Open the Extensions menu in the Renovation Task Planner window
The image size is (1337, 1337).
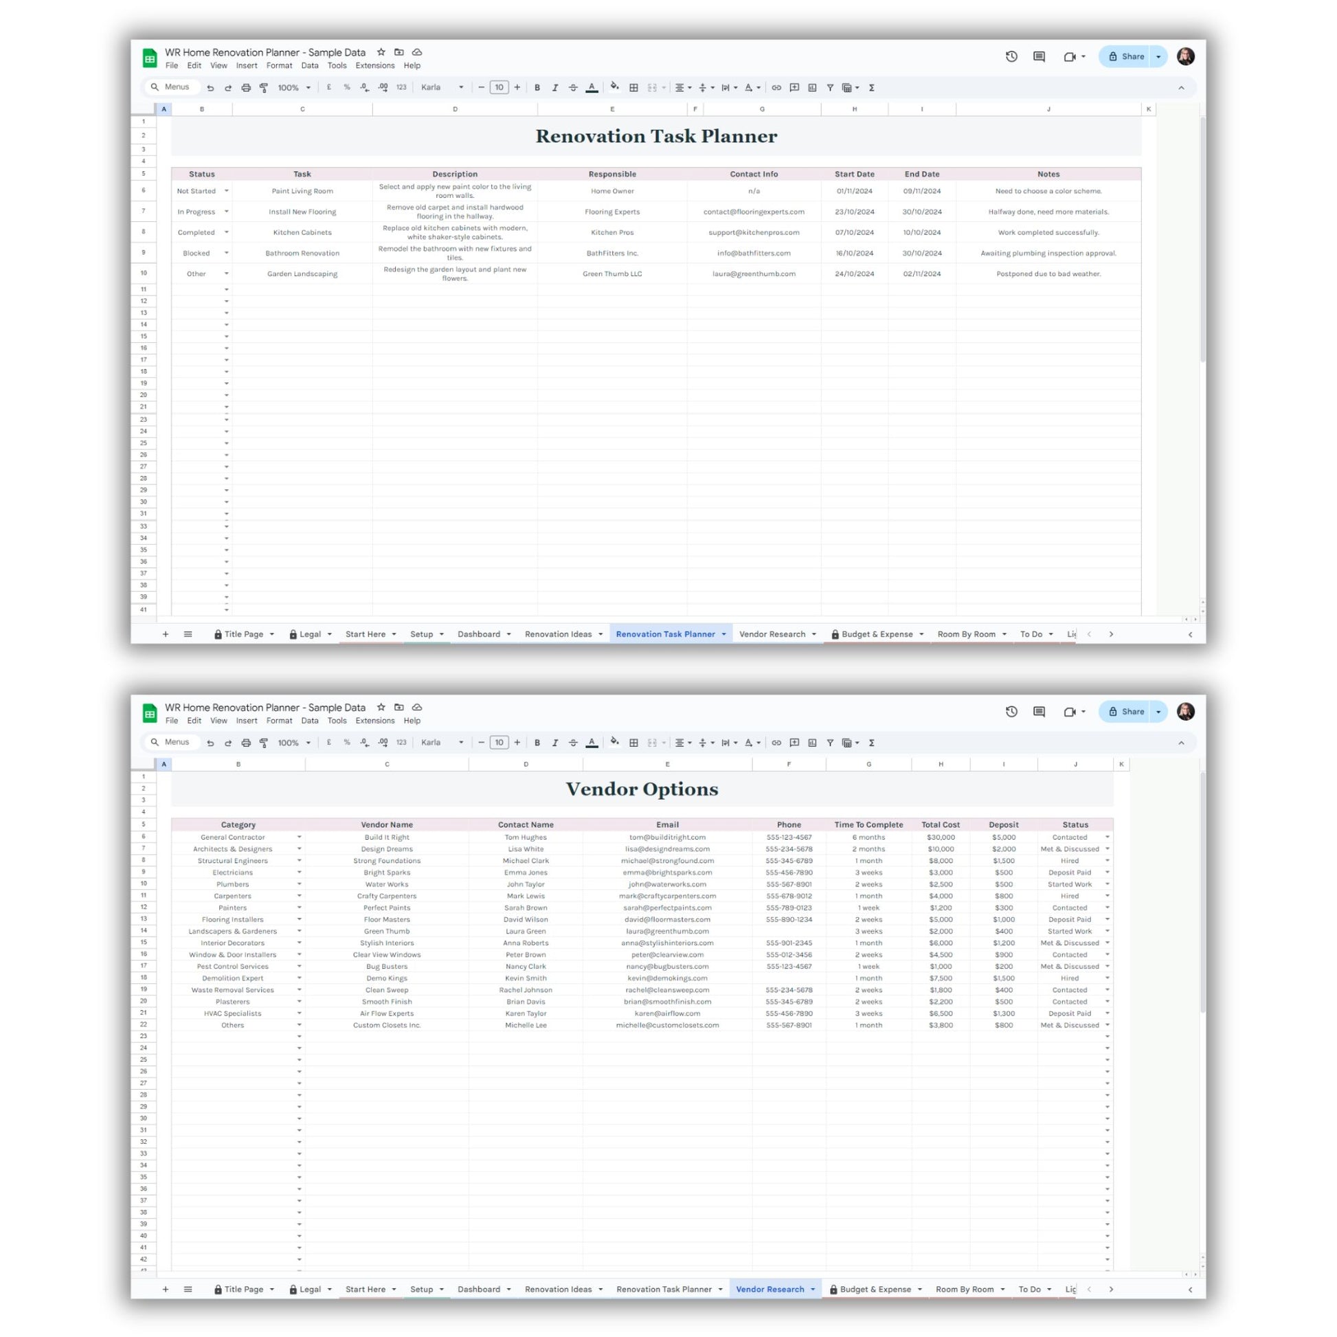pos(374,66)
